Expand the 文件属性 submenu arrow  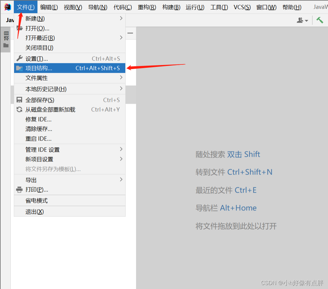(121, 78)
